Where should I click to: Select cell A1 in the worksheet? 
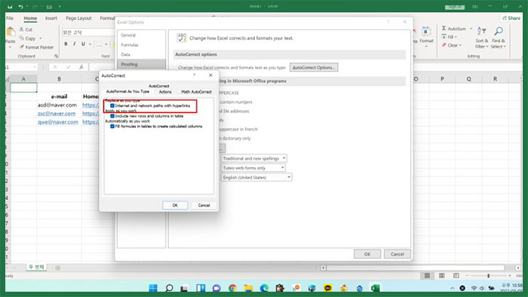pos(23,87)
